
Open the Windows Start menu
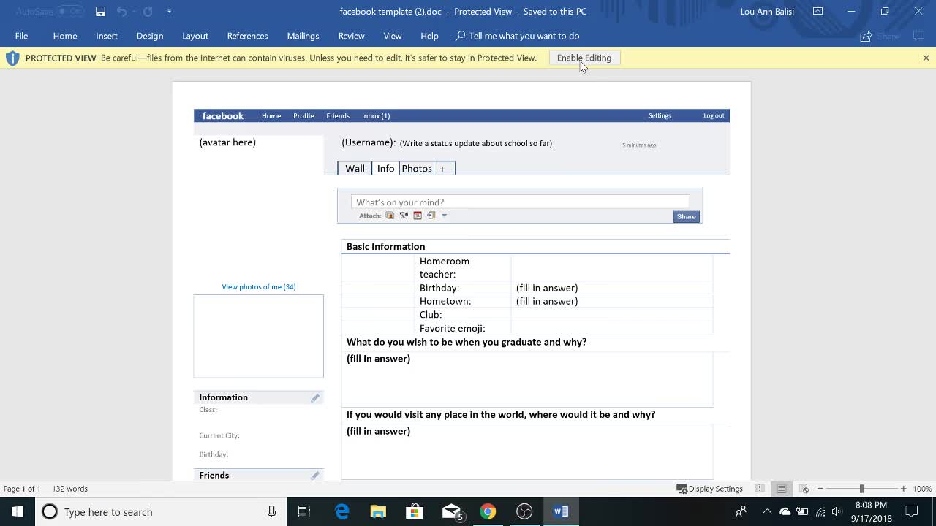coord(18,511)
